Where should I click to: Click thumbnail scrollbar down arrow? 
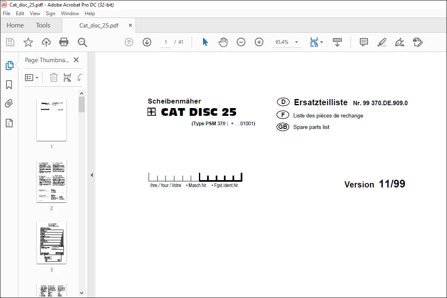(x=82, y=293)
